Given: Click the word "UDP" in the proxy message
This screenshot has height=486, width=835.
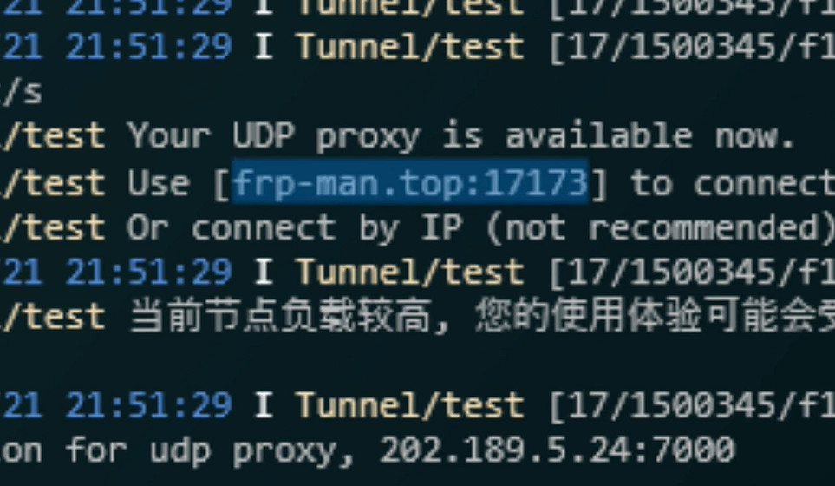Looking at the screenshot, I should (x=263, y=136).
